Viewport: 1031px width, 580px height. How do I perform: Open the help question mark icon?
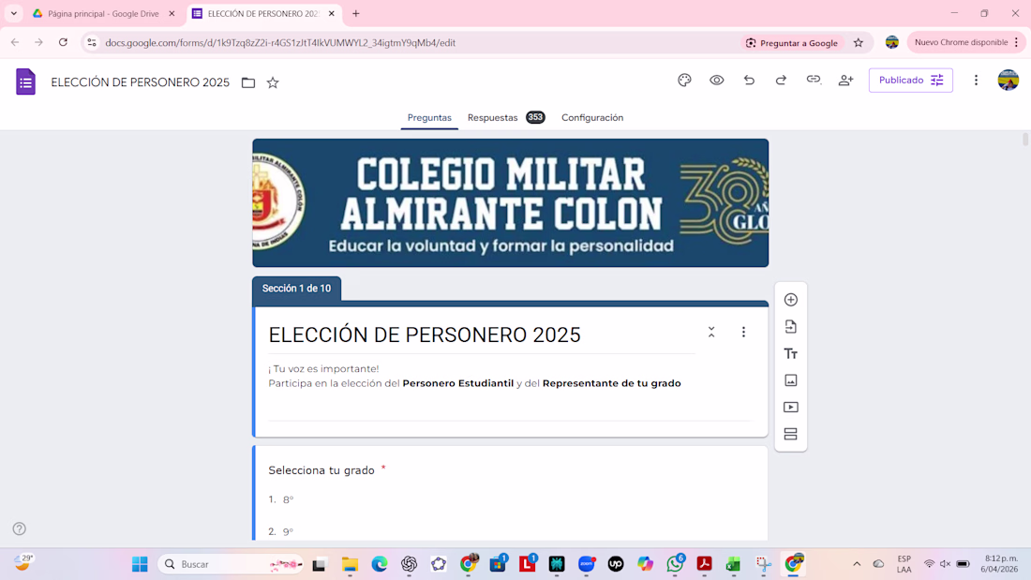(x=19, y=528)
